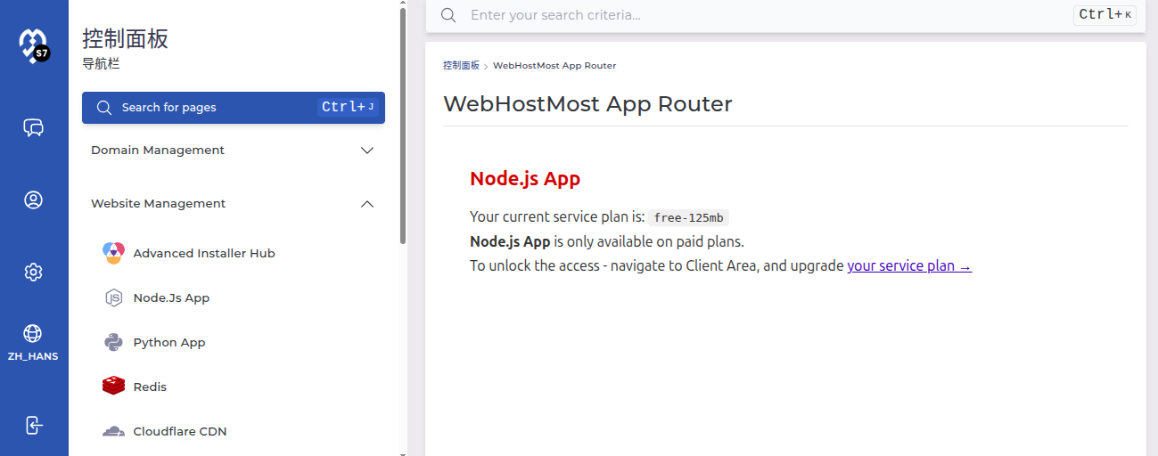Open the chat messages icon

(33, 128)
